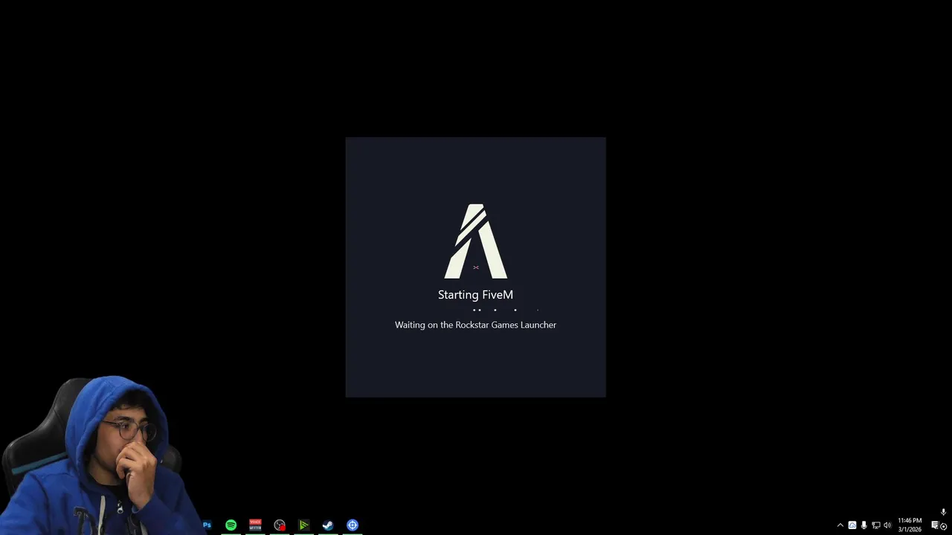Viewport: 952px width, 535px height.
Task: Open the cloud sync tray icon
Action: coord(852,525)
